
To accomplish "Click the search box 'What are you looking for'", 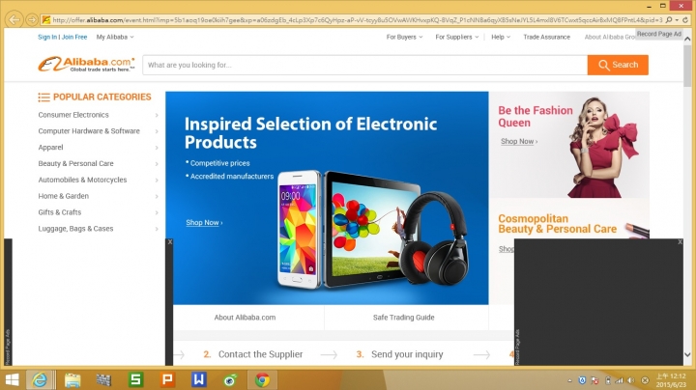I will 364,65.
